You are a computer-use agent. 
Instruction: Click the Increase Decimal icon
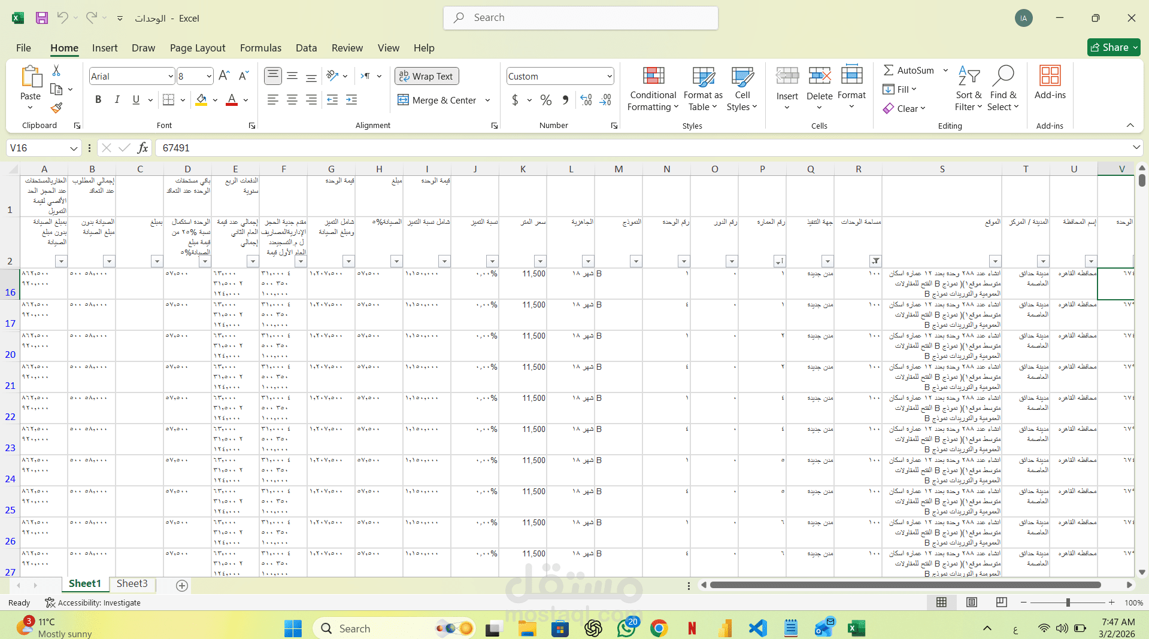coord(586,100)
